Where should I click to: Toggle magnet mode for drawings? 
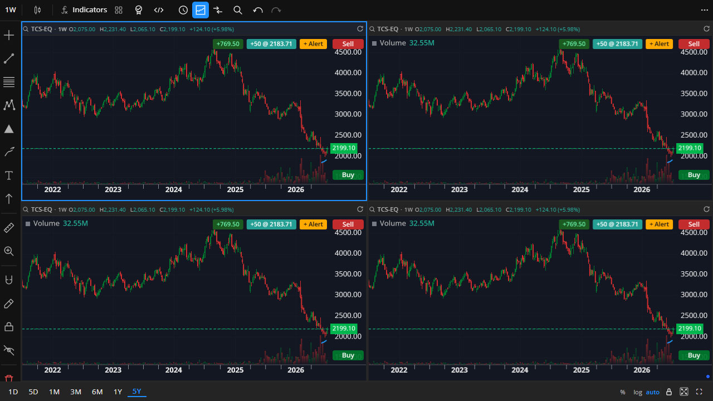click(x=9, y=280)
